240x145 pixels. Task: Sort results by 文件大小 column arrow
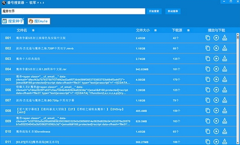click(x=155, y=30)
